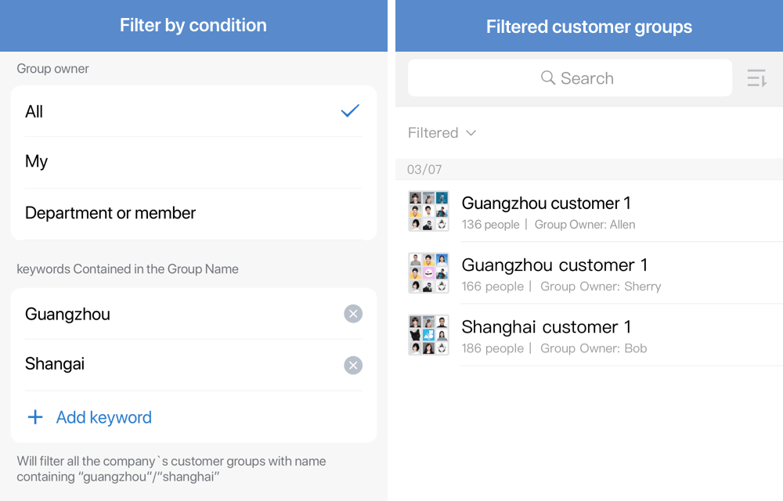Remove the Guangzhou keyword with its X icon

click(353, 314)
